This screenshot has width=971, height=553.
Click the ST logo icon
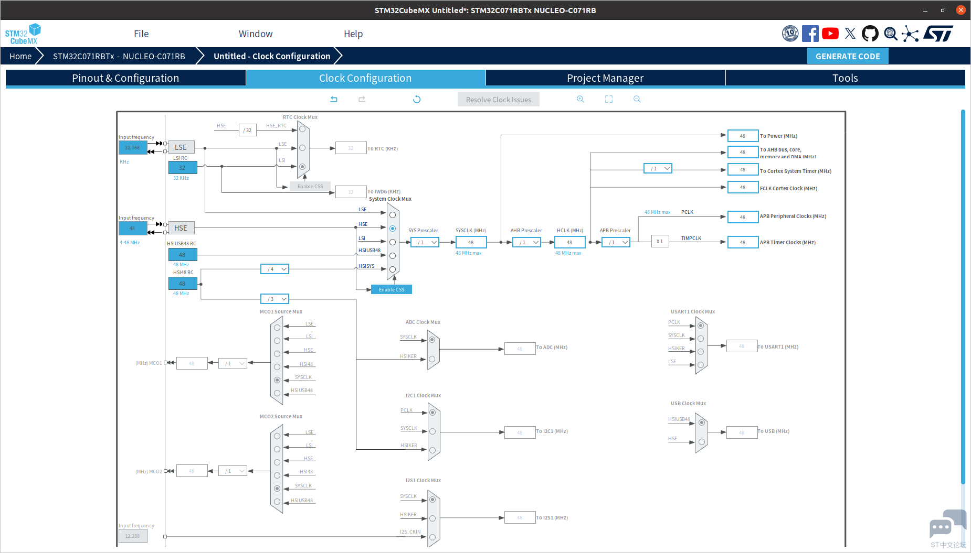[938, 34]
